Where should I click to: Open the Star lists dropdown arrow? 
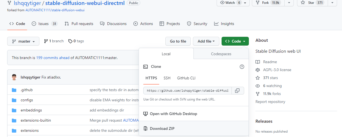tap(332, 3)
